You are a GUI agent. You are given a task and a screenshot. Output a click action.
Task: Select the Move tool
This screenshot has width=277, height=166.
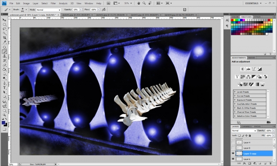4,20
